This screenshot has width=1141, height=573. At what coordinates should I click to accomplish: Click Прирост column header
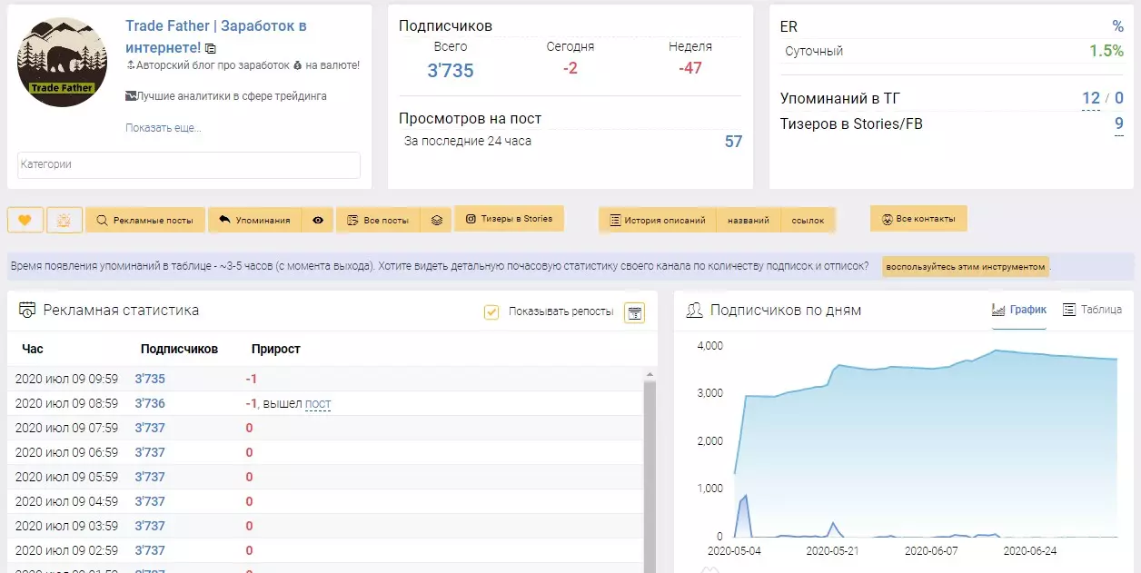tap(275, 349)
